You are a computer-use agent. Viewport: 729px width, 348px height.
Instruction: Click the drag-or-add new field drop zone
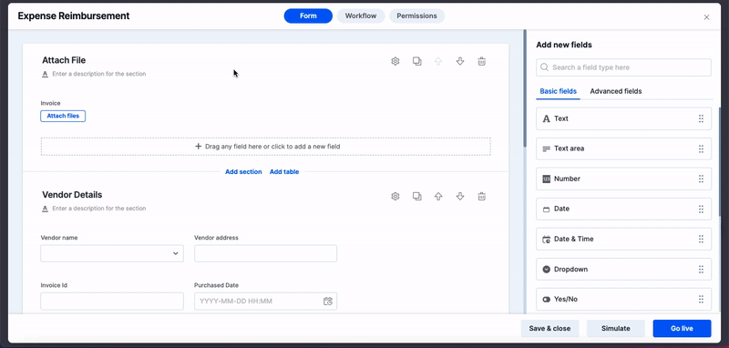click(x=265, y=147)
